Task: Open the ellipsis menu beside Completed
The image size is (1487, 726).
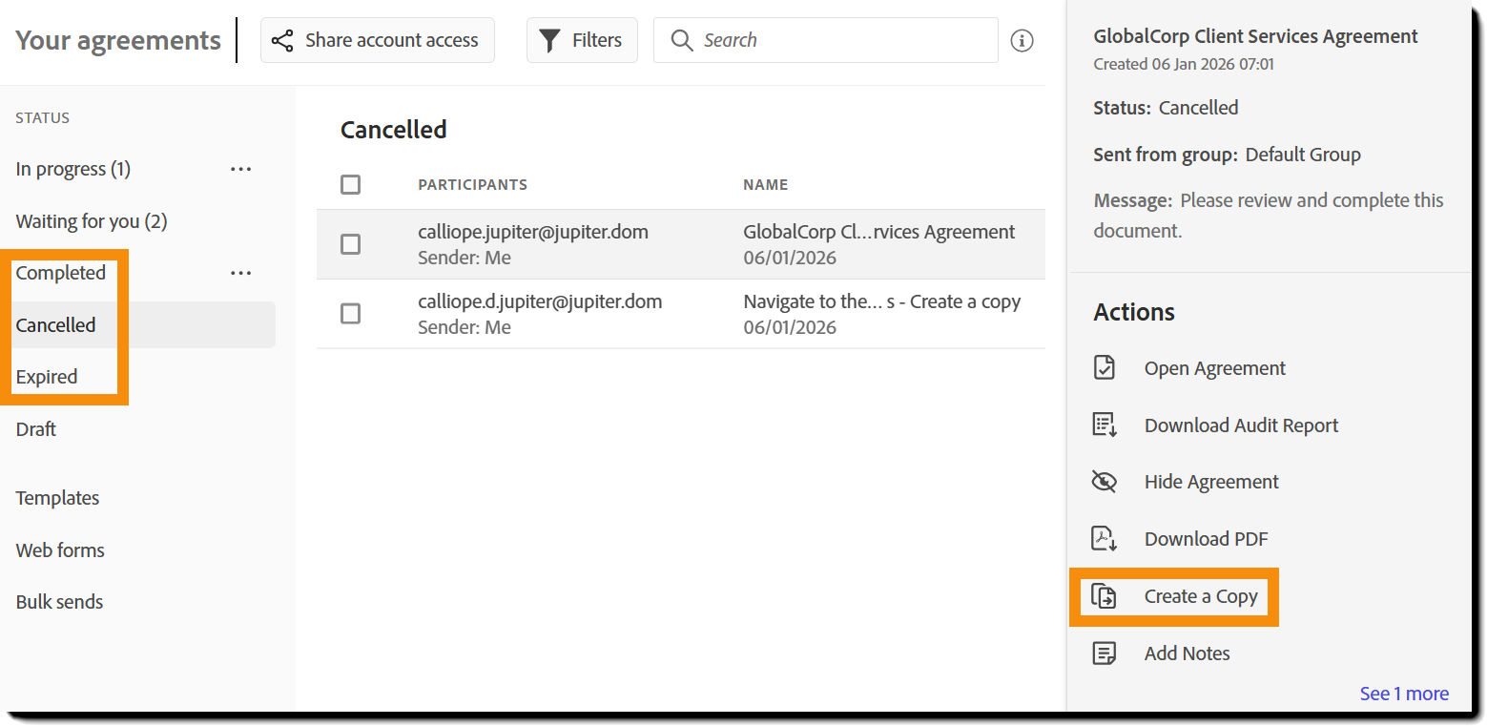Action: (240, 273)
